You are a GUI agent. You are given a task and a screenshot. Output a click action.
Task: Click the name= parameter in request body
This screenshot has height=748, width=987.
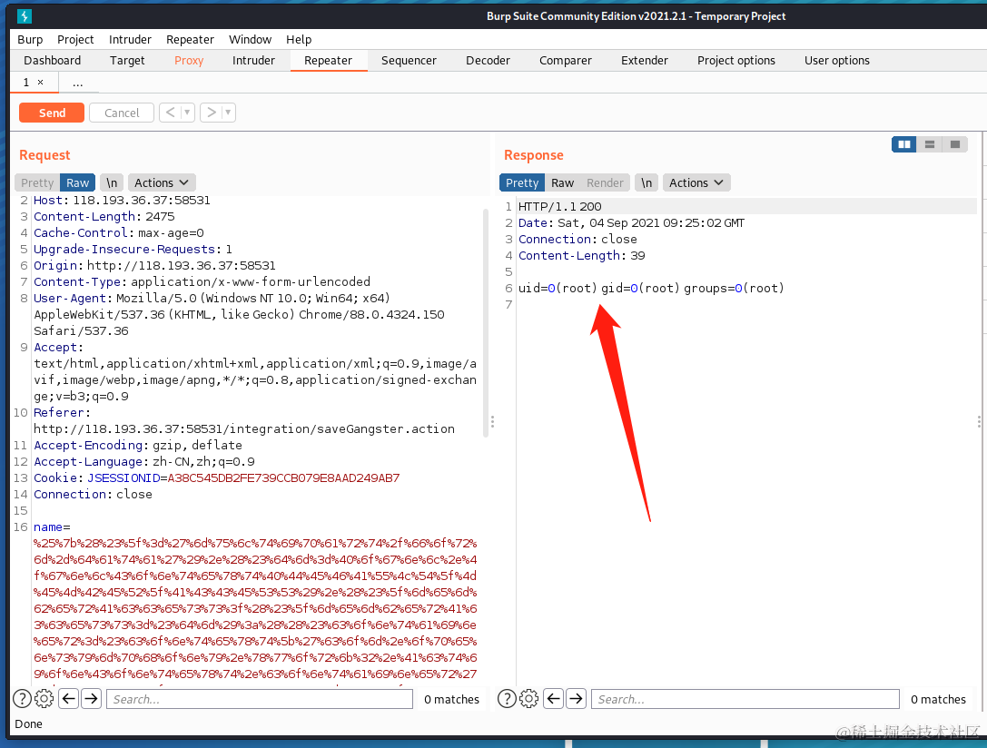52,527
